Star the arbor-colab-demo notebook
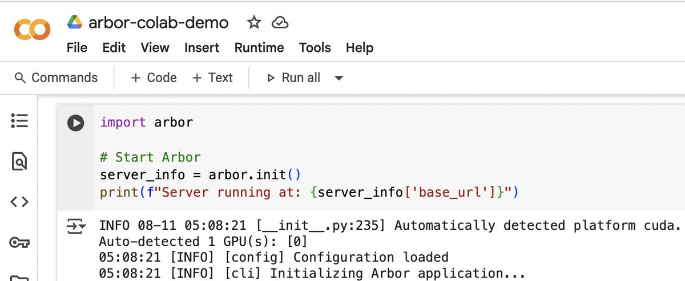 pyautogui.click(x=253, y=22)
